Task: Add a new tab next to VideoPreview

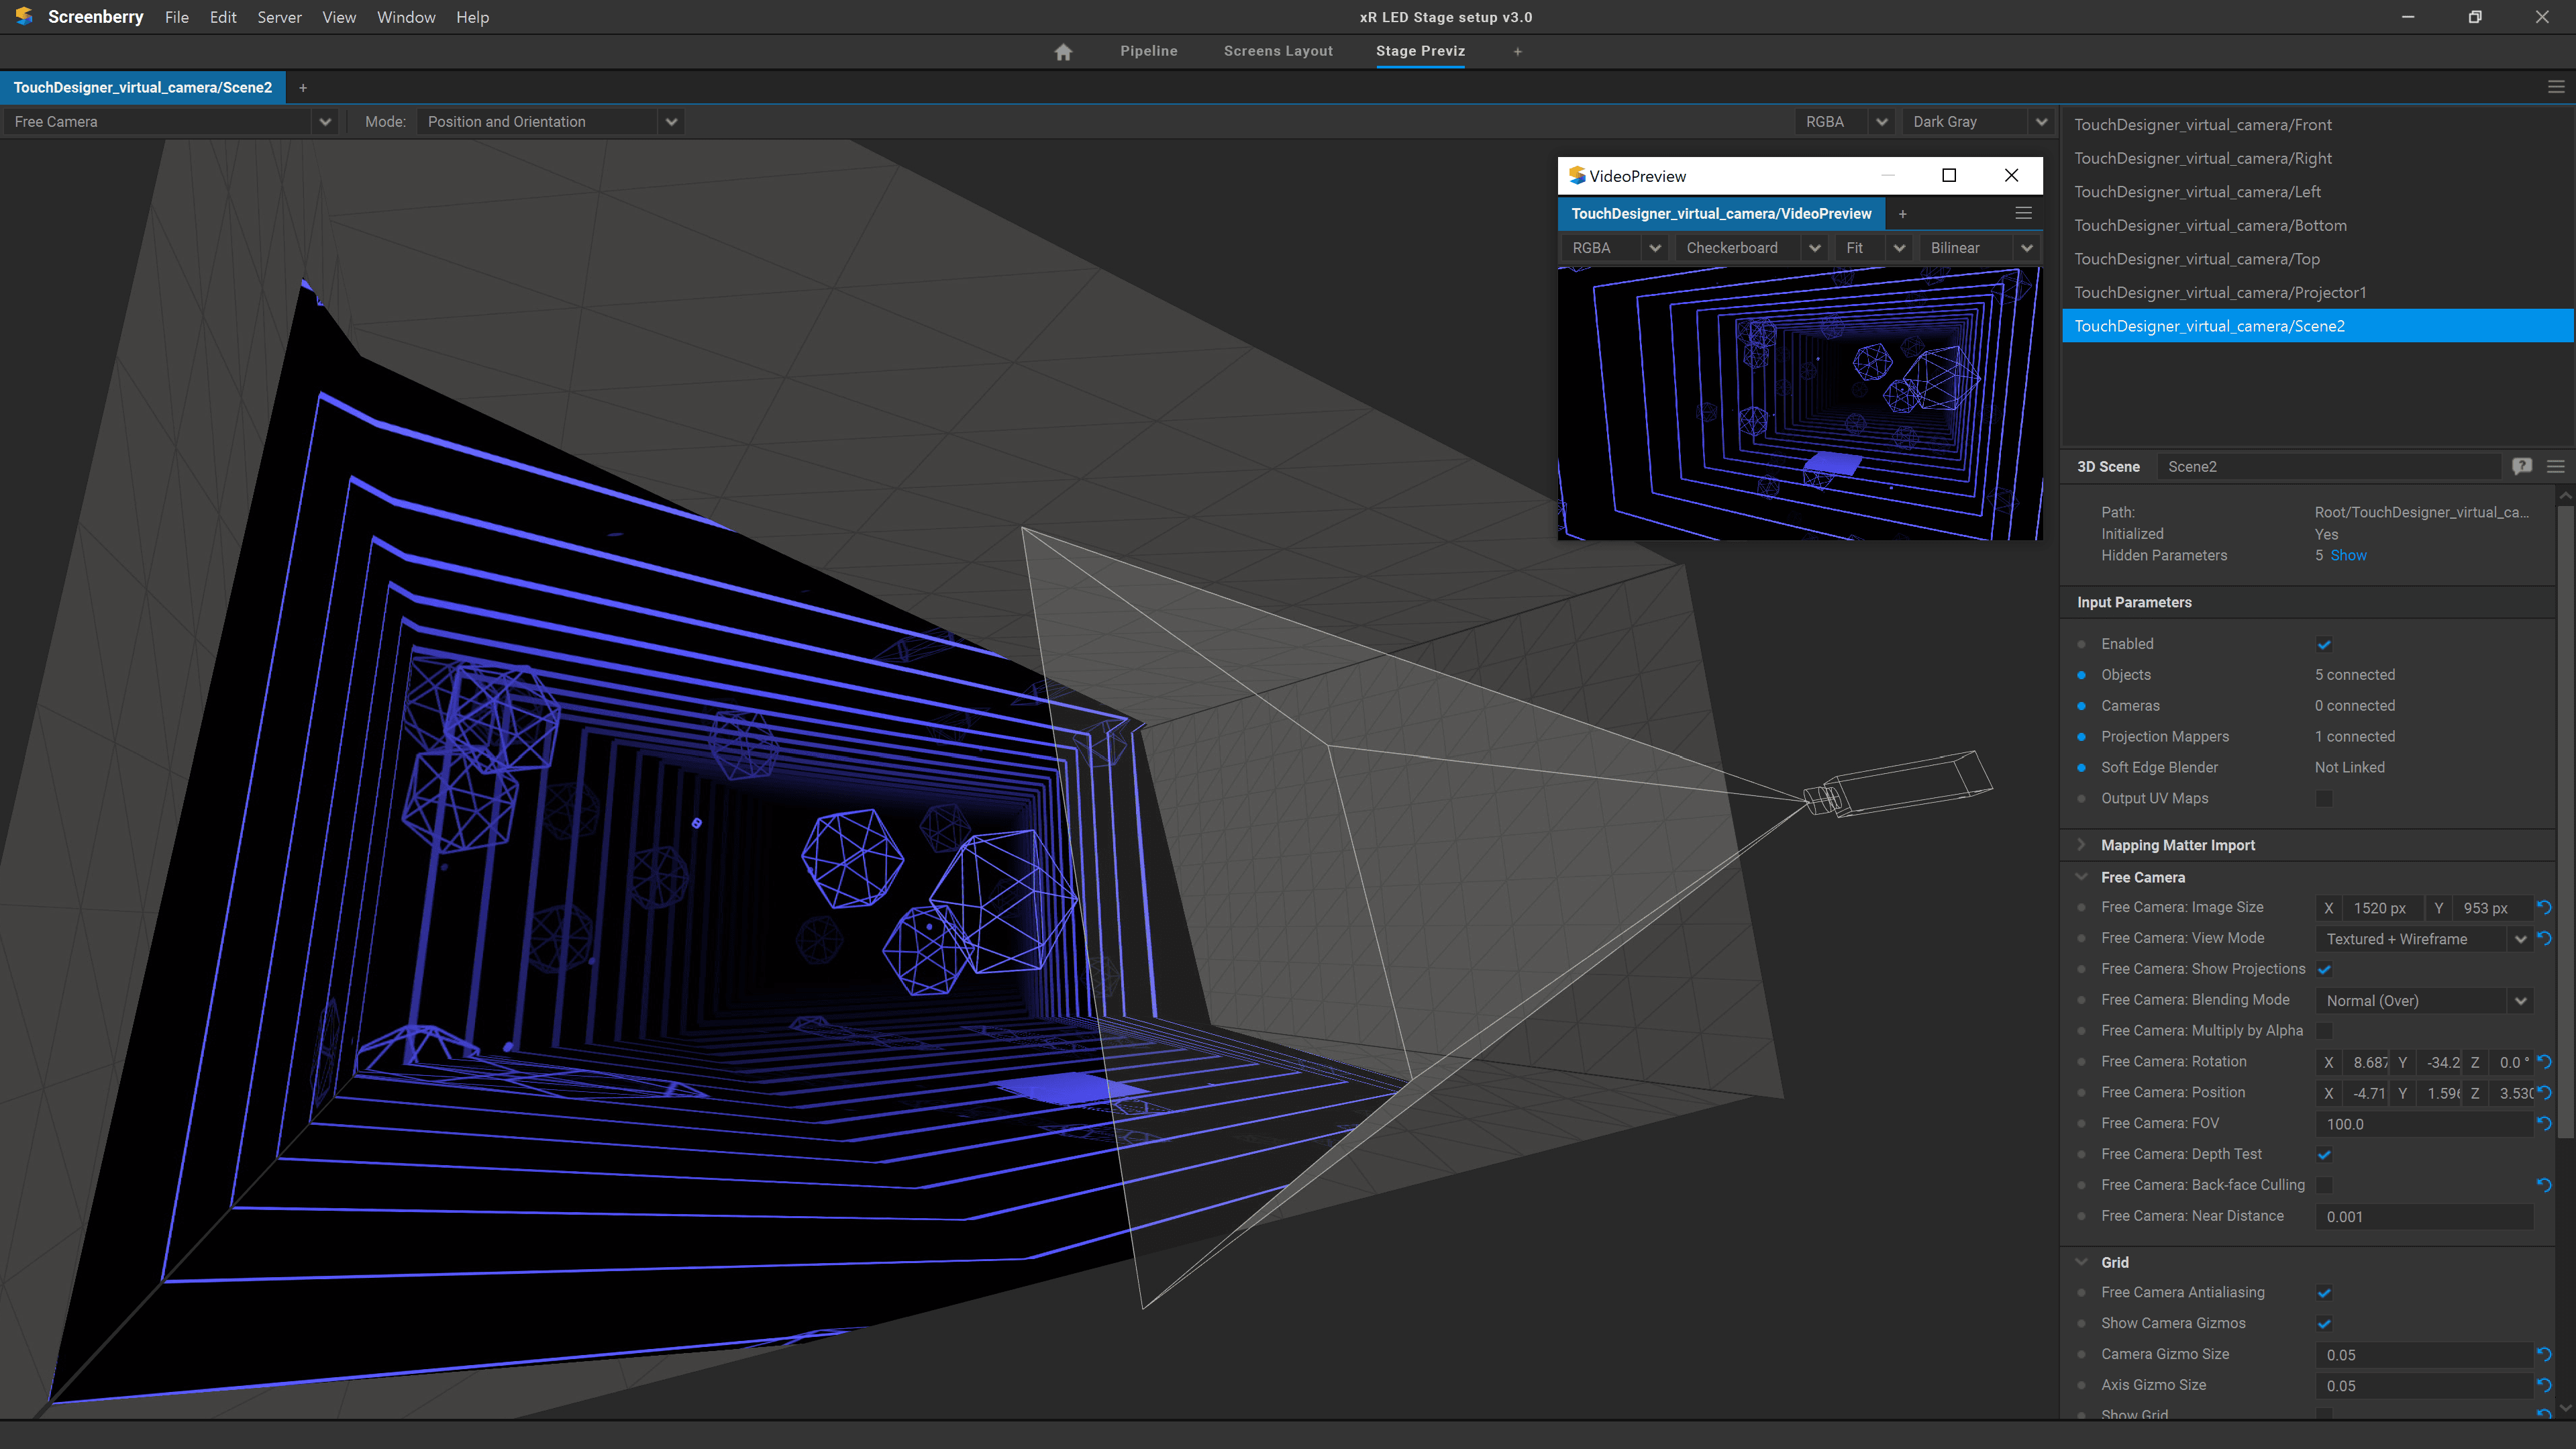Action: point(1902,214)
